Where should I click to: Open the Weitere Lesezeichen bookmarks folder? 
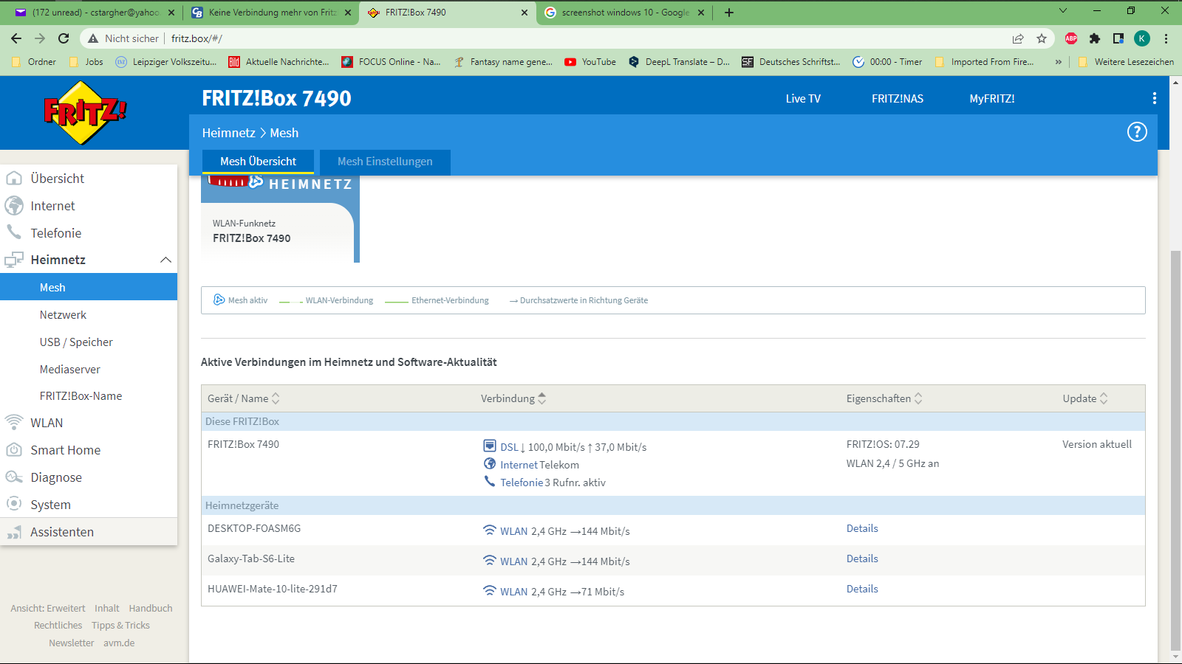pyautogui.click(x=1126, y=62)
